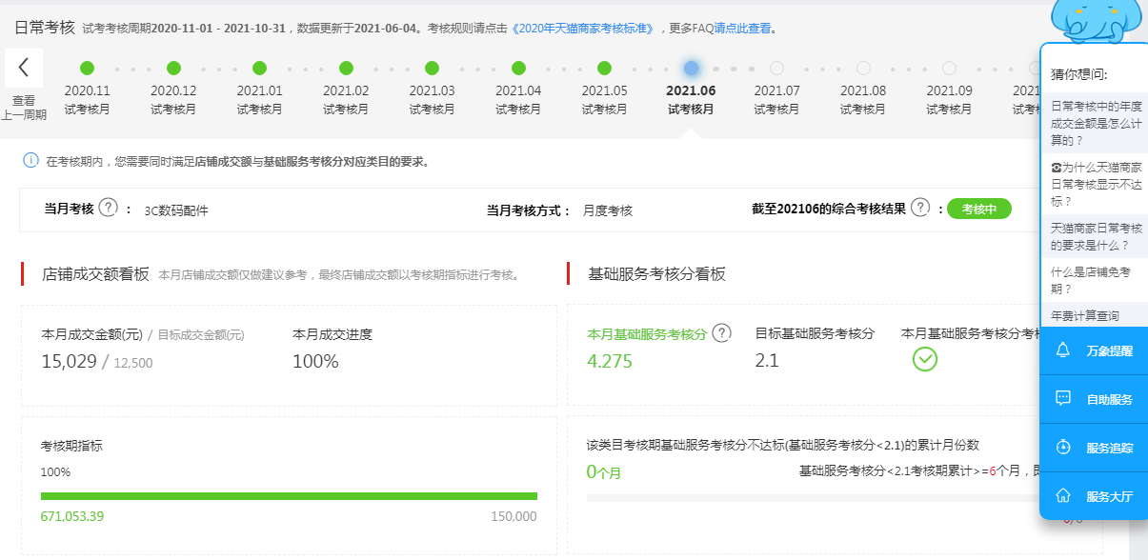The image size is (1148, 560).
Task: Open question 天猫商家日常考核的要求是什么
Action: point(1096,236)
